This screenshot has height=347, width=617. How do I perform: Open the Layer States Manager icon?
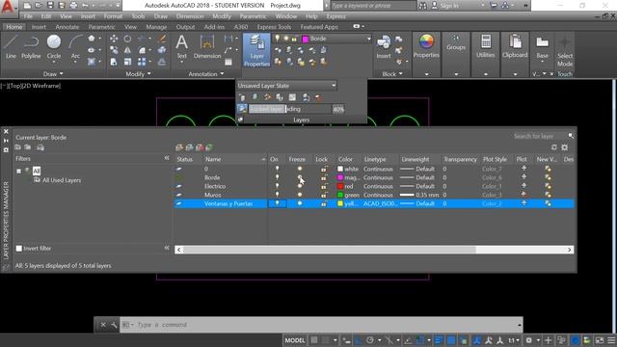click(x=40, y=147)
